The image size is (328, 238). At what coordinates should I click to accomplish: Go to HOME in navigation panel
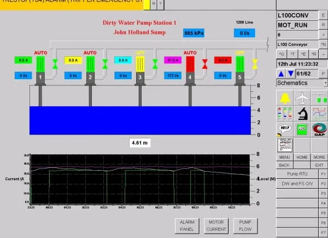[302, 157]
